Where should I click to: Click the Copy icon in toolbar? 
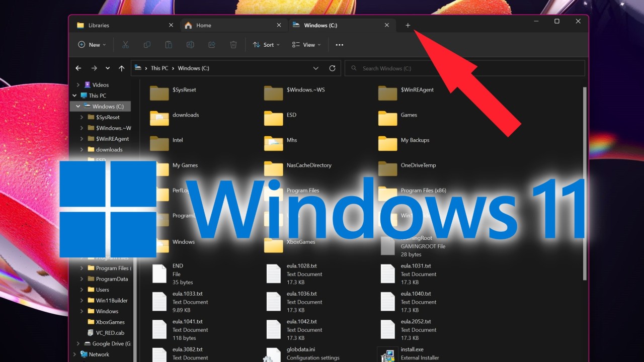[x=147, y=45]
